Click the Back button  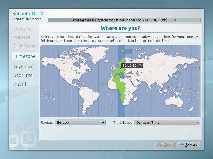click(165, 144)
